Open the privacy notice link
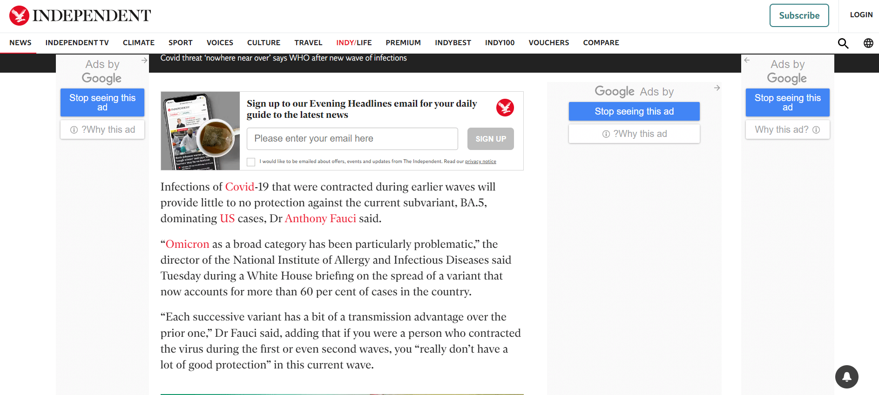The height and width of the screenshot is (395, 879). click(x=480, y=162)
